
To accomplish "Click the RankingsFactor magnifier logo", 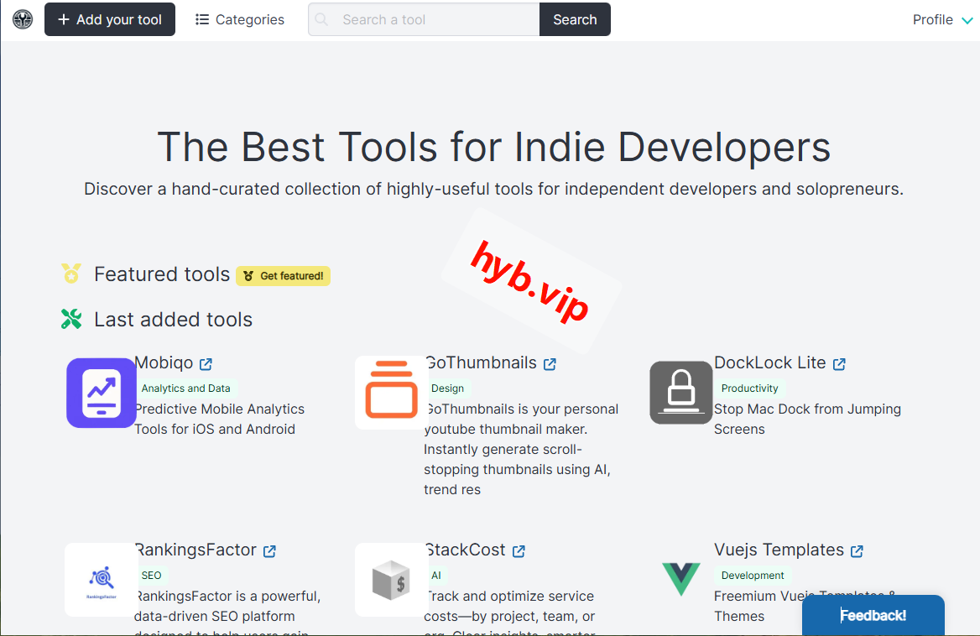I will [x=101, y=579].
